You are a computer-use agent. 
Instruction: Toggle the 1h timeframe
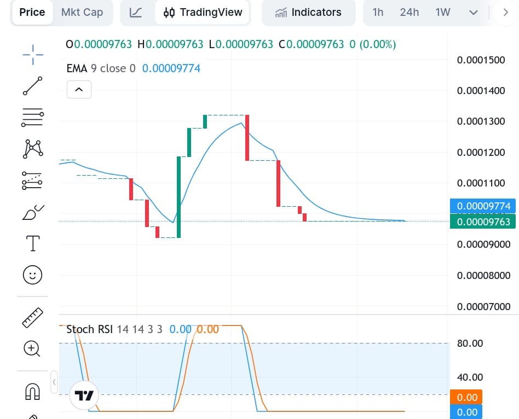coord(378,12)
